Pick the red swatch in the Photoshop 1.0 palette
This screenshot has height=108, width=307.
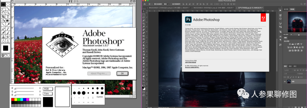click(x=13, y=99)
